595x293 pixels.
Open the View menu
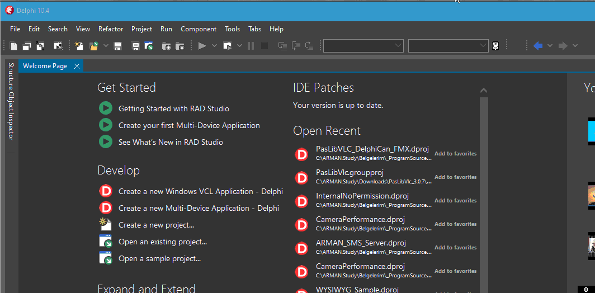83,29
